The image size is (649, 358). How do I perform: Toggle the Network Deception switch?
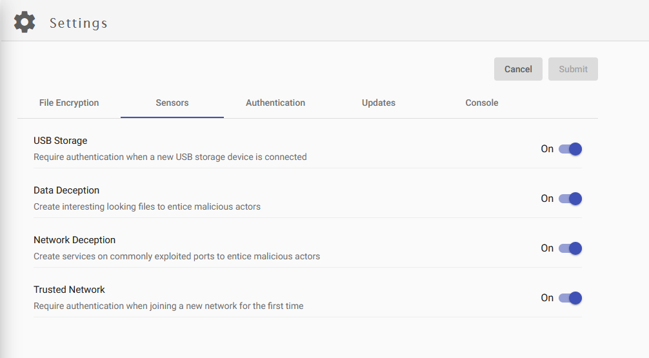[570, 248]
